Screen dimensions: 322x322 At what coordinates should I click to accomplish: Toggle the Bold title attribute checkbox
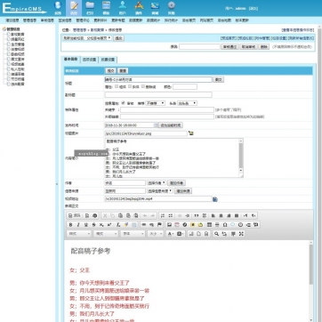(117, 86)
